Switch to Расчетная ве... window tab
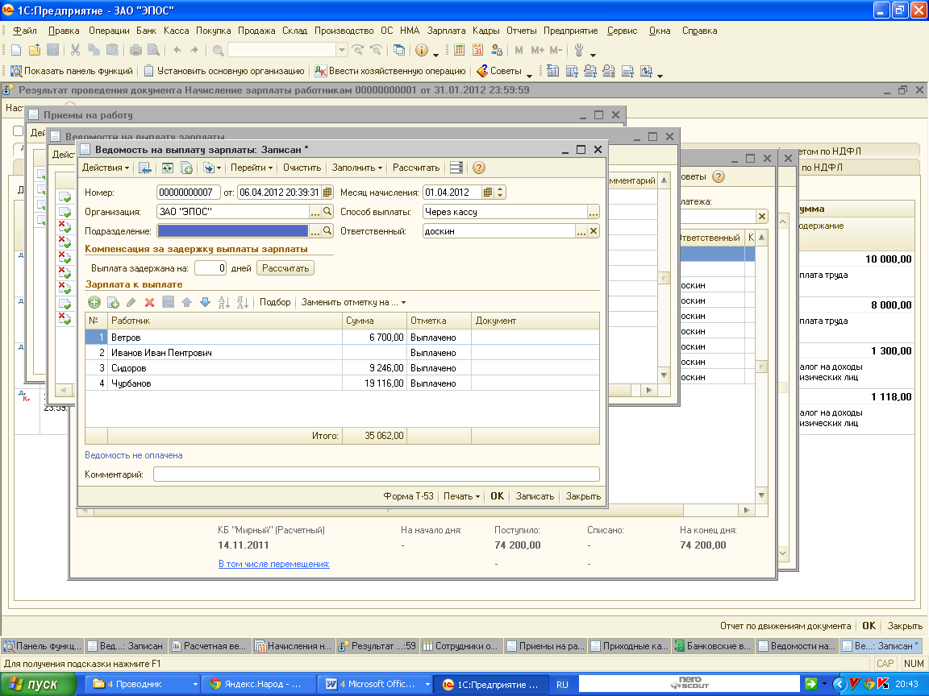This screenshot has width=929, height=696. click(210, 646)
